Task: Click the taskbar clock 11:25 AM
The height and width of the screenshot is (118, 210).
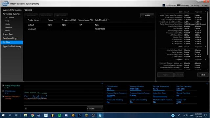Action: pyautogui.click(x=198, y=115)
